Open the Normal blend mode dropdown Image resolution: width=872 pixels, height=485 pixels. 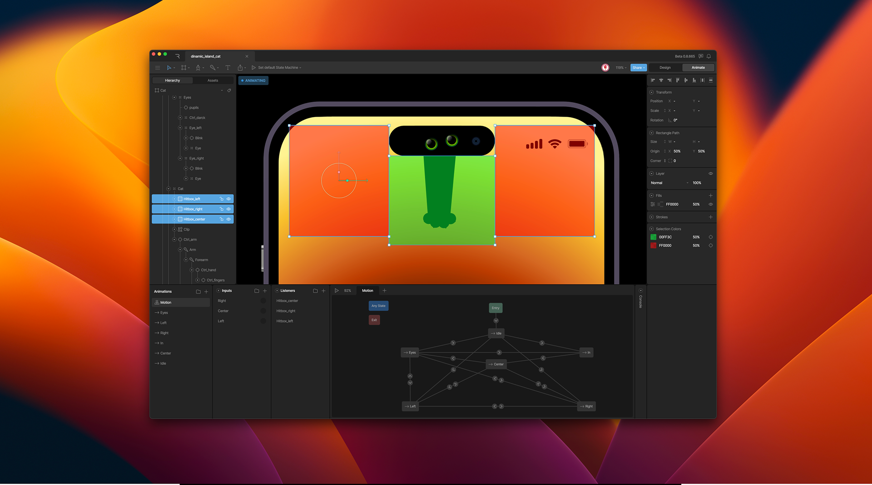[x=670, y=183]
